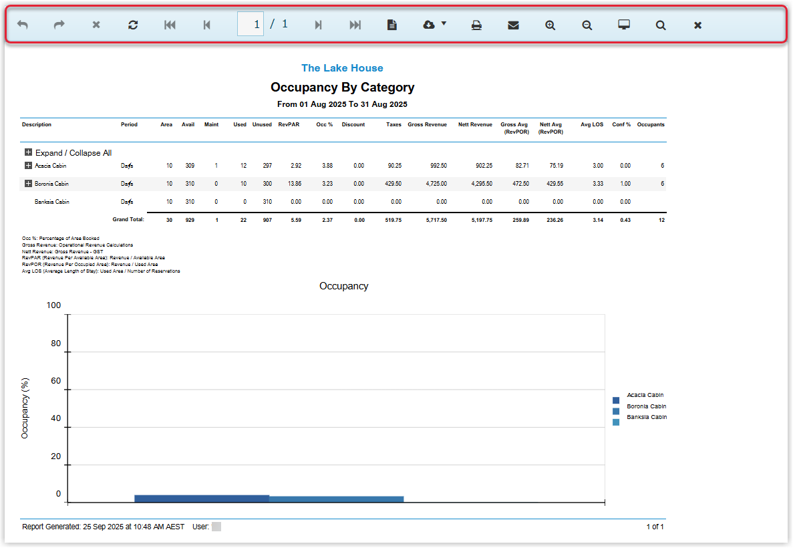Image resolution: width=793 pixels, height=548 pixels.
Task: Click the Grand Total label
Action: [128, 220]
